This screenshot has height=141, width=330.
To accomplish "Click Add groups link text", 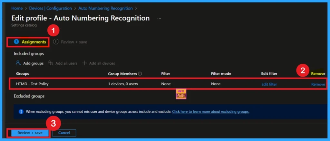I will pos(33,63).
